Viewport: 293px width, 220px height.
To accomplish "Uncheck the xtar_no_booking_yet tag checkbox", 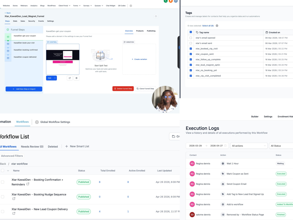I will [191, 70].
